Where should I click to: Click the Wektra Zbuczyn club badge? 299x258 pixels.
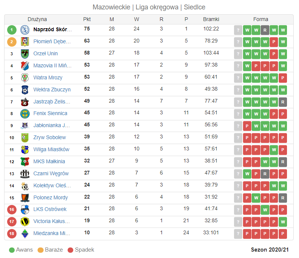coord(25,90)
